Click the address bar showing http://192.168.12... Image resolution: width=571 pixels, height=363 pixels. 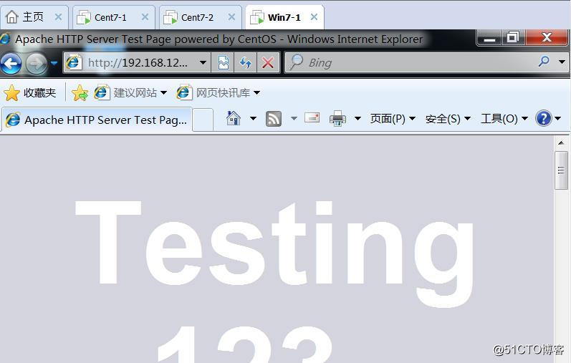[x=137, y=62]
